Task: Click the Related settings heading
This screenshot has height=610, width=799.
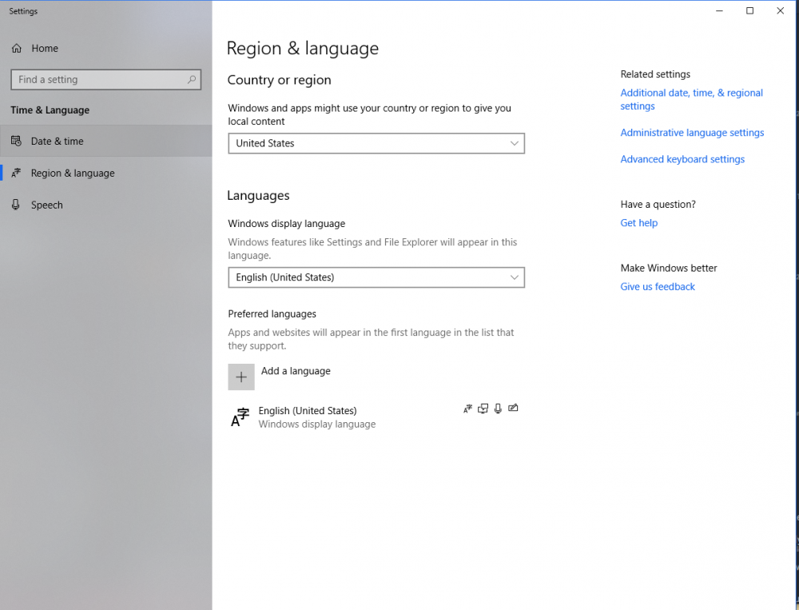Action: [655, 74]
